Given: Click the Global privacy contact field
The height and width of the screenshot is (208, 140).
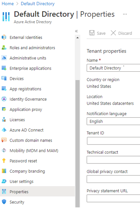Looking at the screenshot, I should click(113, 179).
